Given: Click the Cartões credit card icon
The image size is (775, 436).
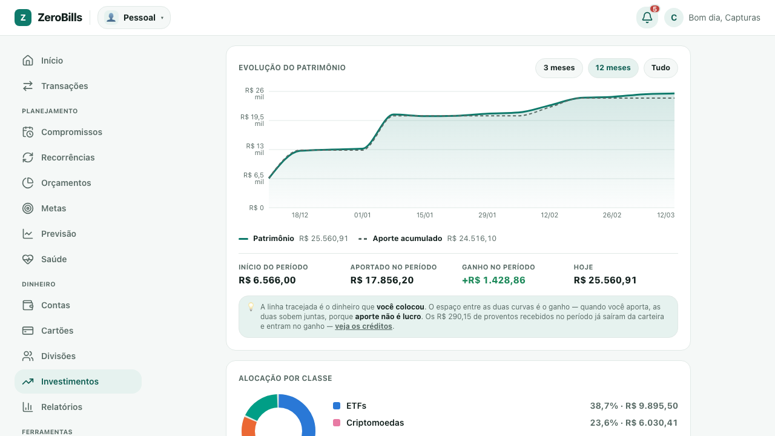Looking at the screenshot, I should [x=28, y=331].
